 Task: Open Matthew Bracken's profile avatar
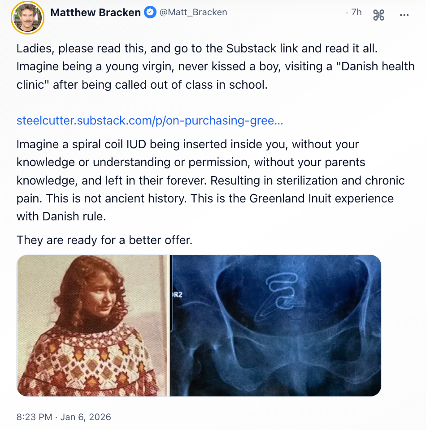pyautogui.click(x=27, y=17)
